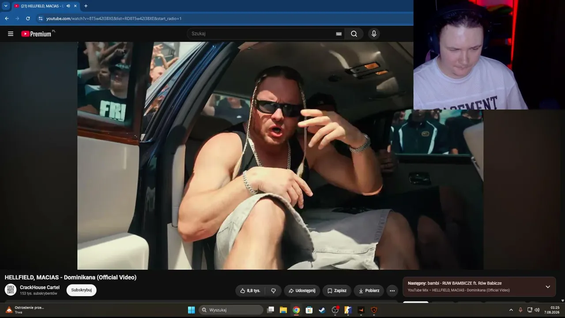Start voice search with the microphone icon
The width and height of the screenshot is (565, 318).
[374, 34]
